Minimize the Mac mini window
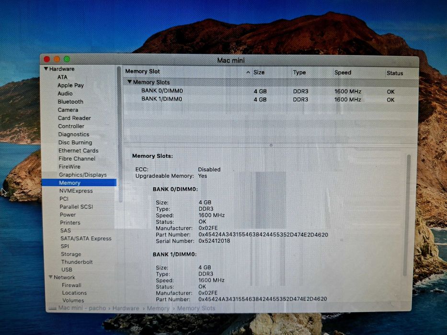 click(57, 59)
